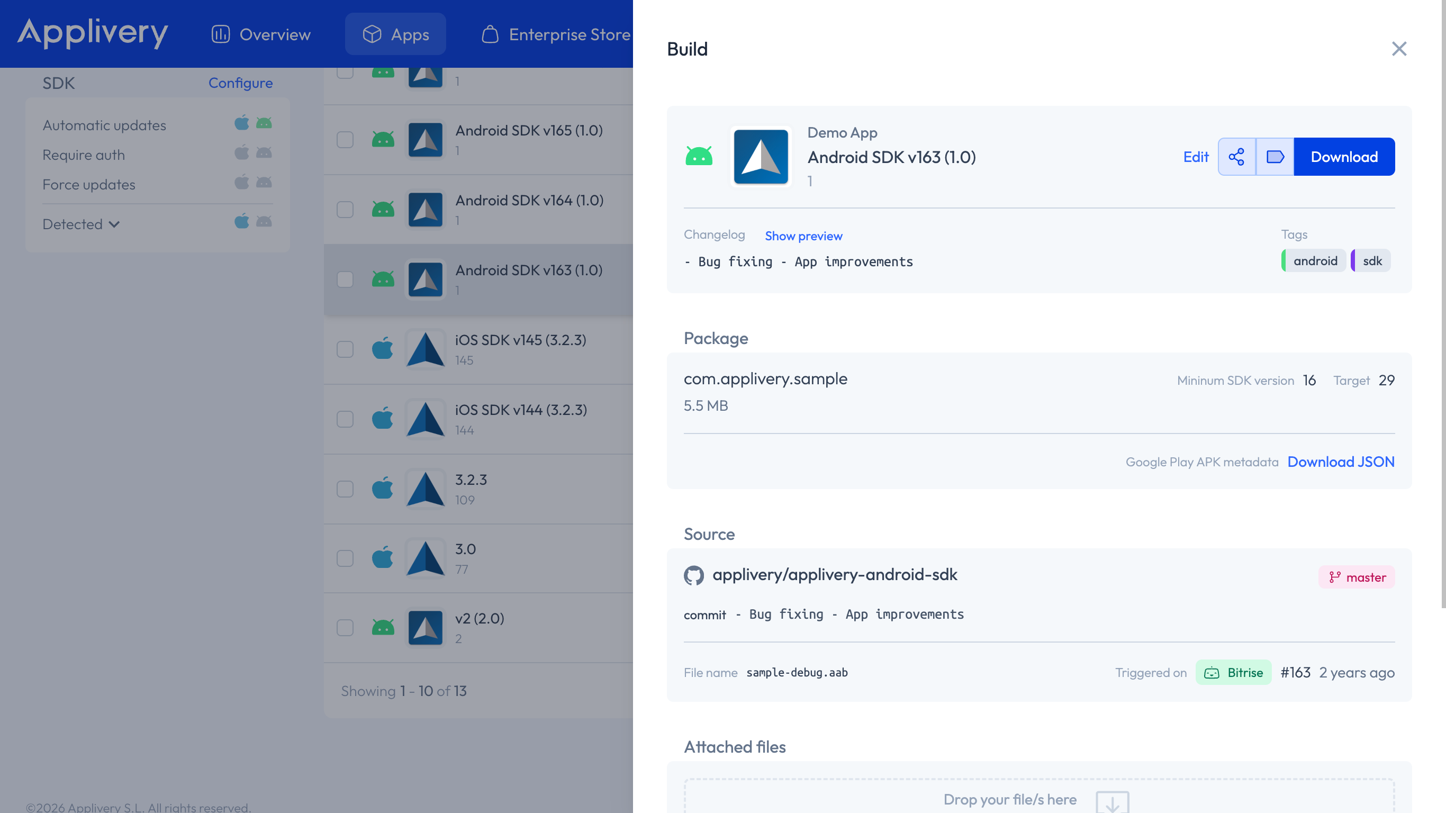Expand the Detected filter in the SDK sidebar
The image size is (1446, 813).
click(82, 223)
